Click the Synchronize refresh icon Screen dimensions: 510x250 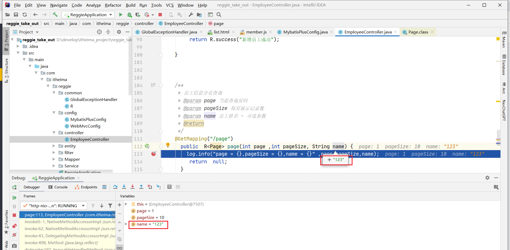tap(25, 15)
